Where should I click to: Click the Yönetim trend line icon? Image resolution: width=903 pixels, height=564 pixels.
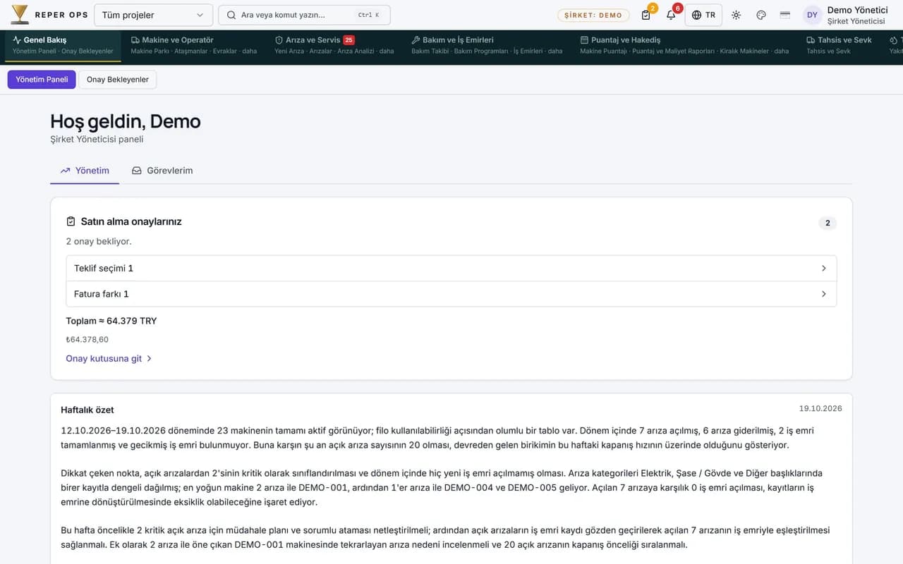coord(65,171)
